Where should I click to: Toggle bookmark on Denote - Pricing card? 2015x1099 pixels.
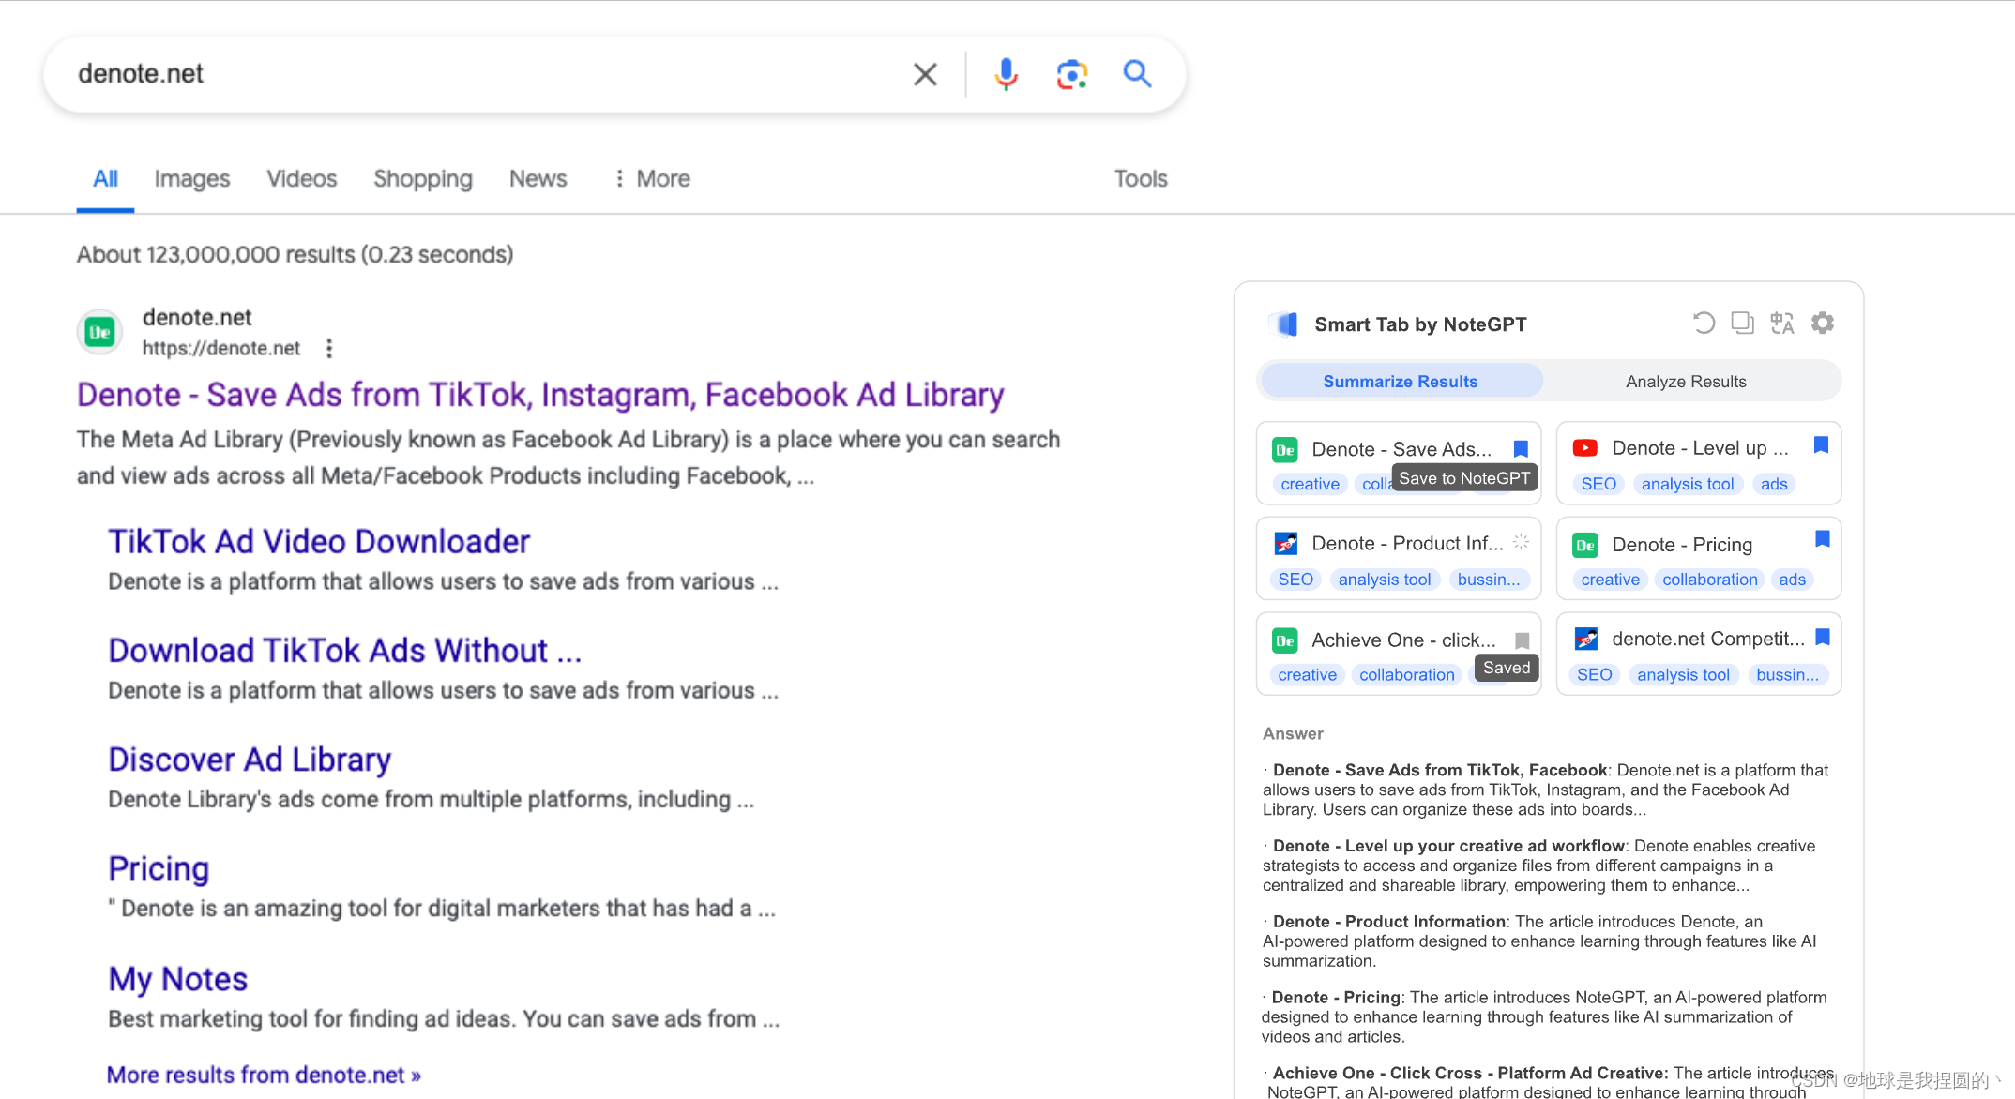pyautogui.click(x=1822, y=539)
